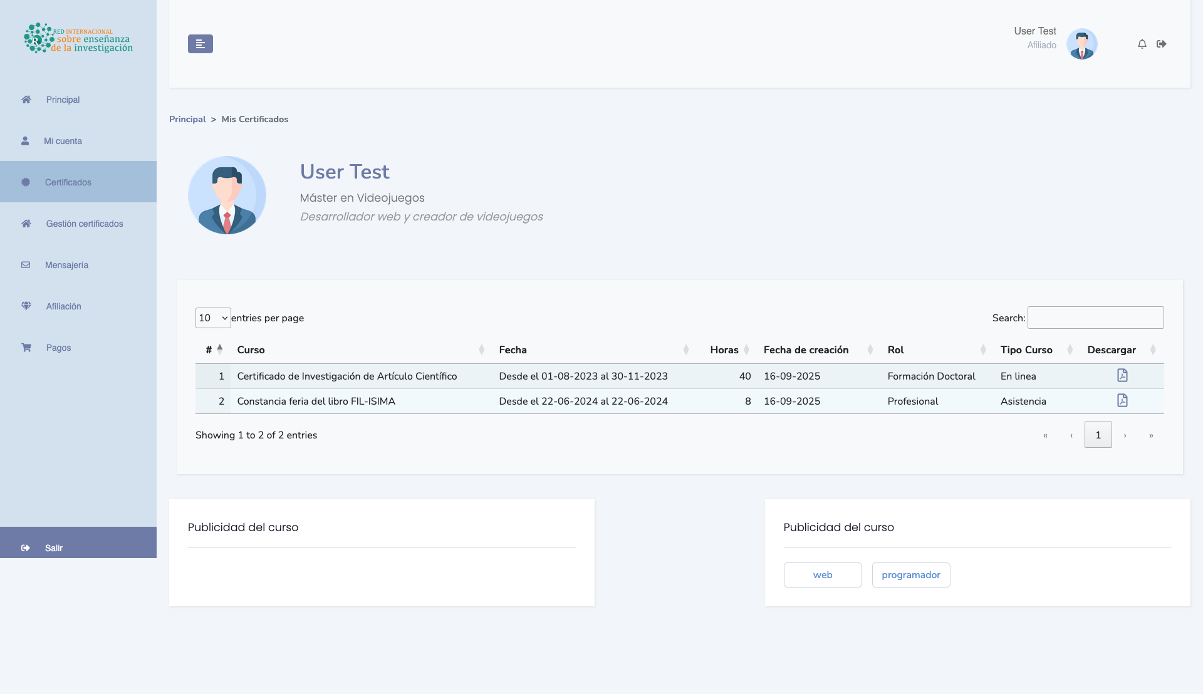Click the user avatar in header

click(x=1082, y=44)
